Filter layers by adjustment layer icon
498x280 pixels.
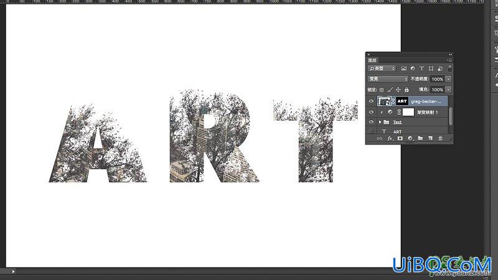413,68
